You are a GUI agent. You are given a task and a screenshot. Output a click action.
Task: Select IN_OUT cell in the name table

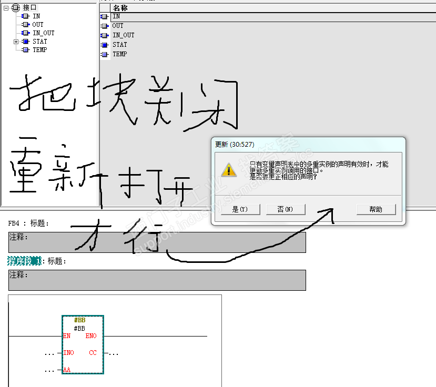124,35
